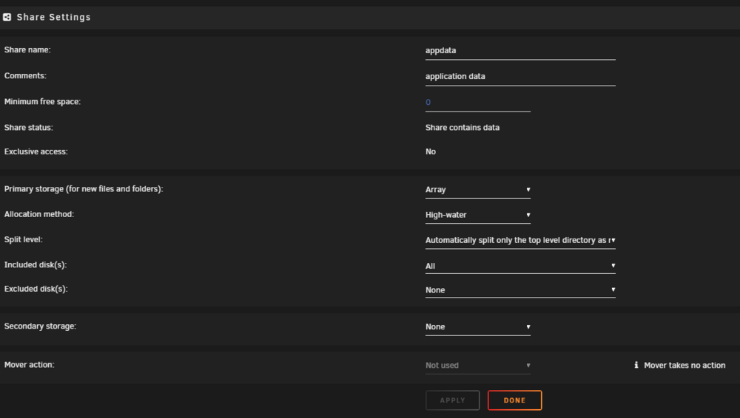740x418 pixels.
Task: Click the Excluded disk(s) label
Action: (36, 289)
